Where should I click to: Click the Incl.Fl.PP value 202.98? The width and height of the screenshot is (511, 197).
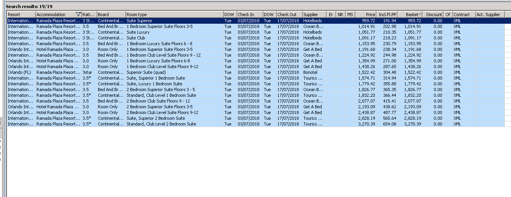[390, 26]
